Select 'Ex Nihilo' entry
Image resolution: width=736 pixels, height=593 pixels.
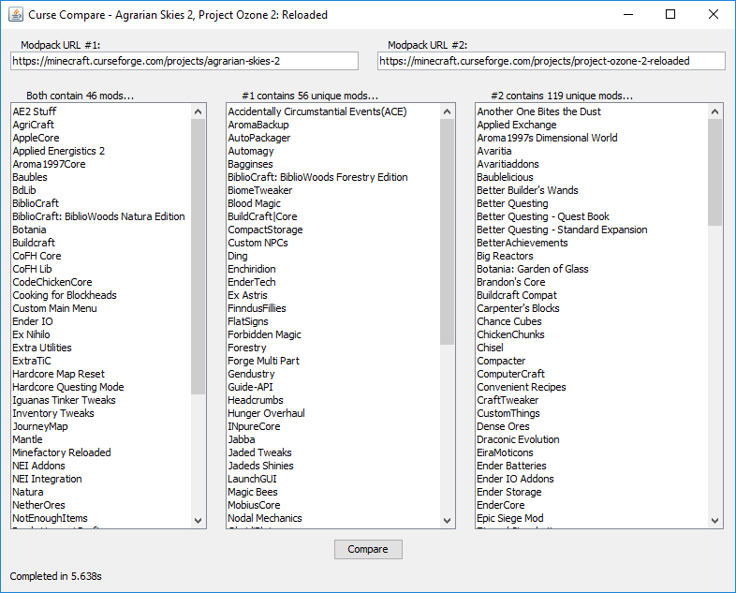point(31,334)
